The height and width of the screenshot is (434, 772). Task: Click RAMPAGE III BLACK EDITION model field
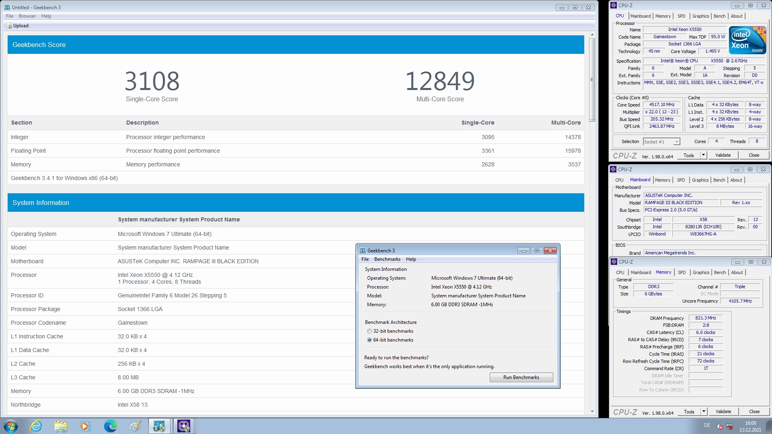click(x=681, y=203)
